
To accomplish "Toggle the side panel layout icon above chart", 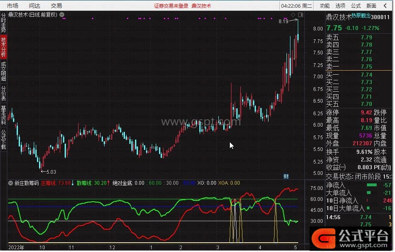I will point(301,15).
